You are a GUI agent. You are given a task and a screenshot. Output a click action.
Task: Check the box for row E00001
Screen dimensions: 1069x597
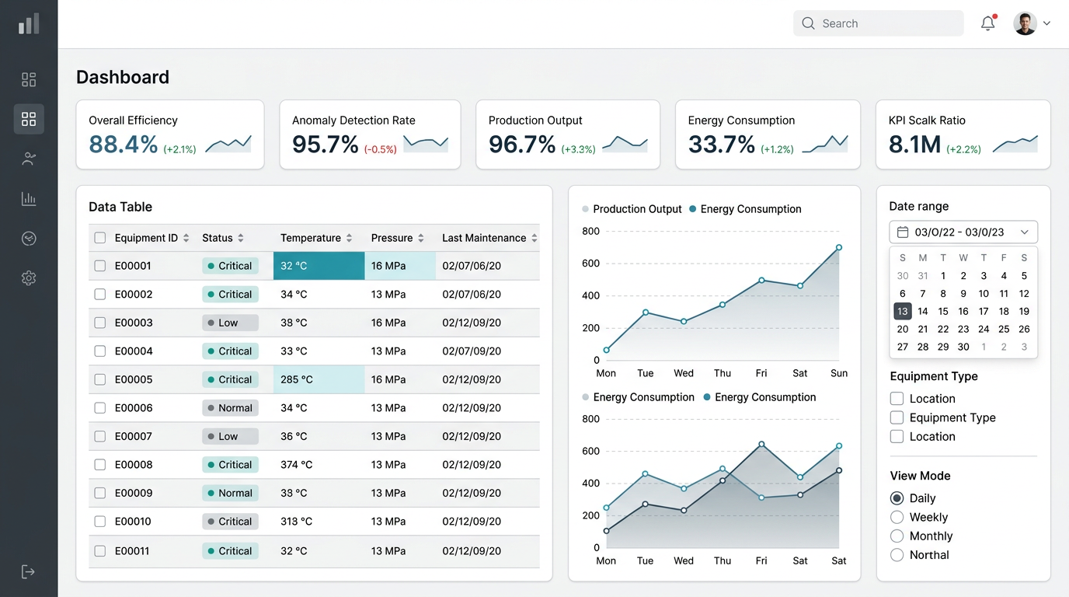[100, 266]
